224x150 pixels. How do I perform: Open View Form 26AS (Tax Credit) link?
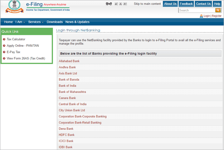click(26, 58)
